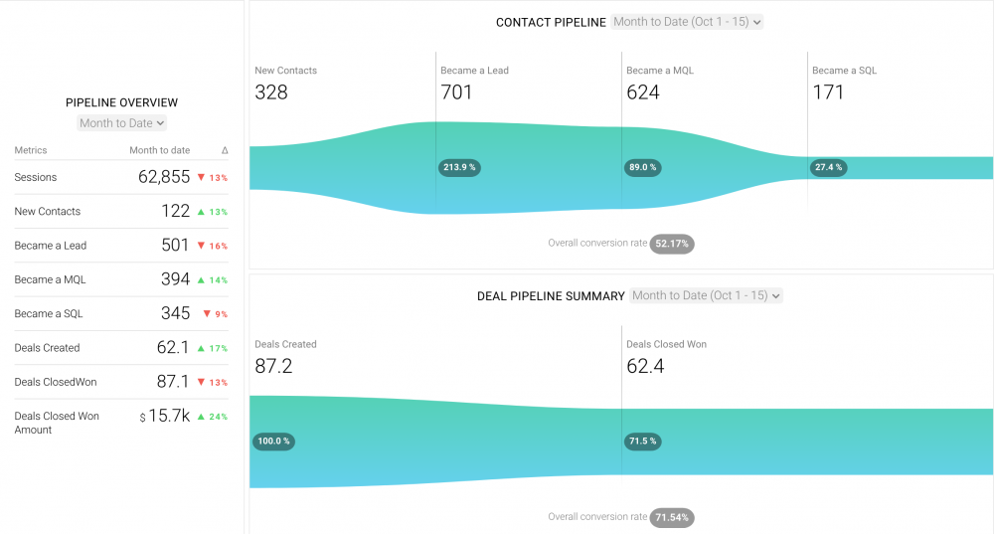The image size is (994, 534).
Task: Click the red down arrow beside Sessions
Action: click(201, 178)
